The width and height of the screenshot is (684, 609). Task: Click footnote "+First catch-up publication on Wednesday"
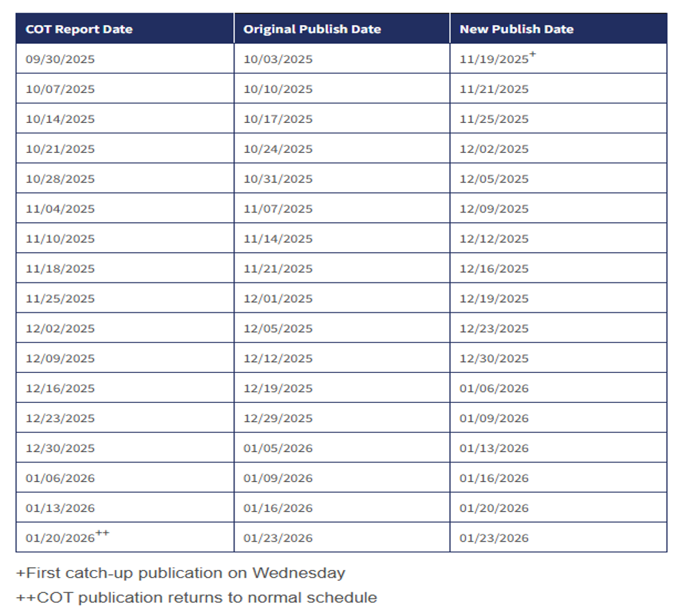pyautogui.click(x=180, y=573)
